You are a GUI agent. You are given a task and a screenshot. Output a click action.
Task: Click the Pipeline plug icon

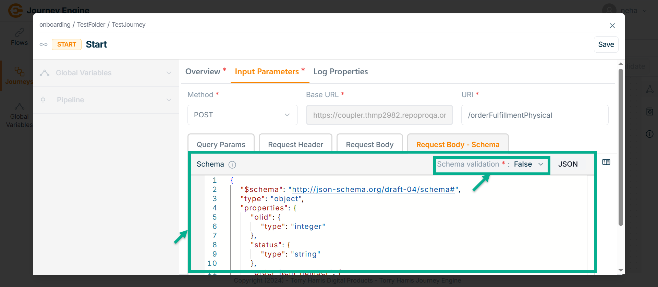tap(43, 100)
